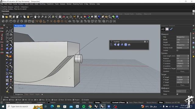The width and height of the screenshot is (195, 109).
Task: Click the Cut scissors icon
Action: [x=21, y=17]
